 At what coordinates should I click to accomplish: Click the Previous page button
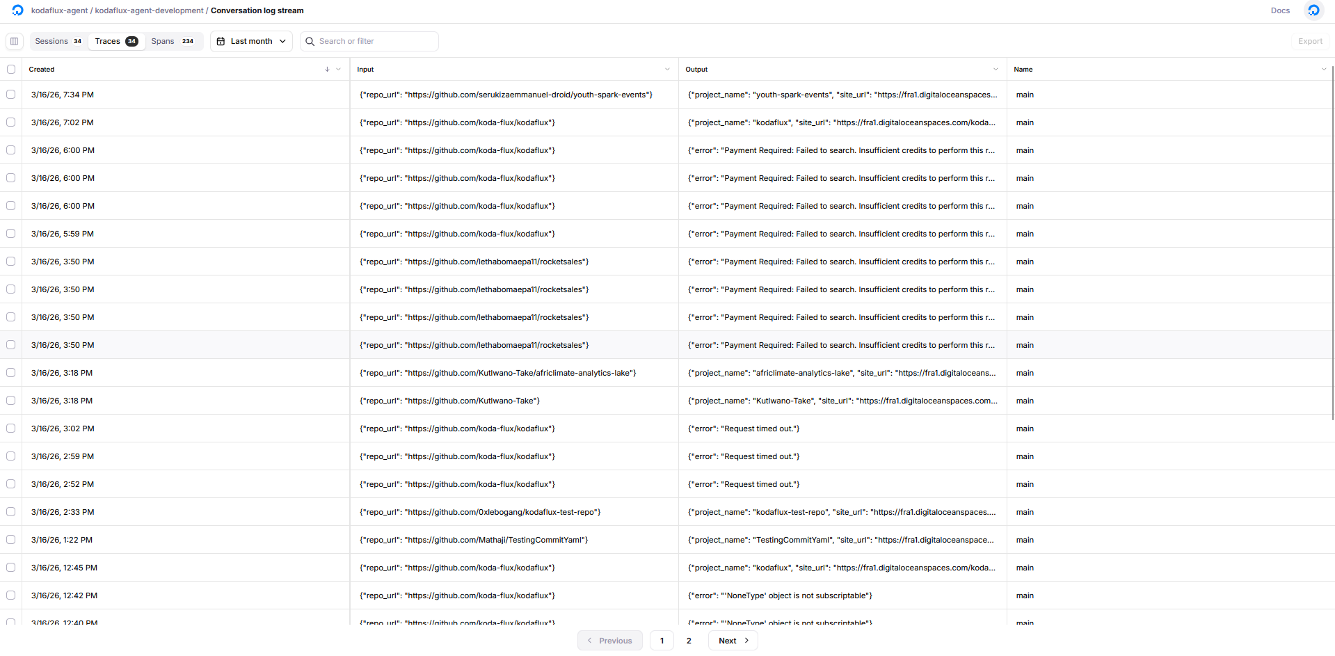[x=610, y=641]
